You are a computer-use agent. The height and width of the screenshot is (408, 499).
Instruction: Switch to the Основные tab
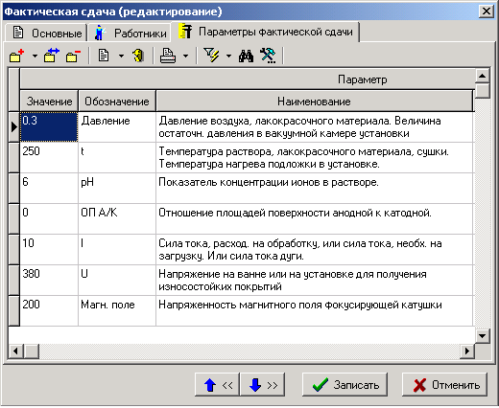46,33
